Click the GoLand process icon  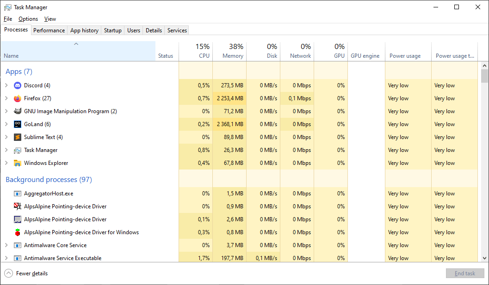click(18, 124)
